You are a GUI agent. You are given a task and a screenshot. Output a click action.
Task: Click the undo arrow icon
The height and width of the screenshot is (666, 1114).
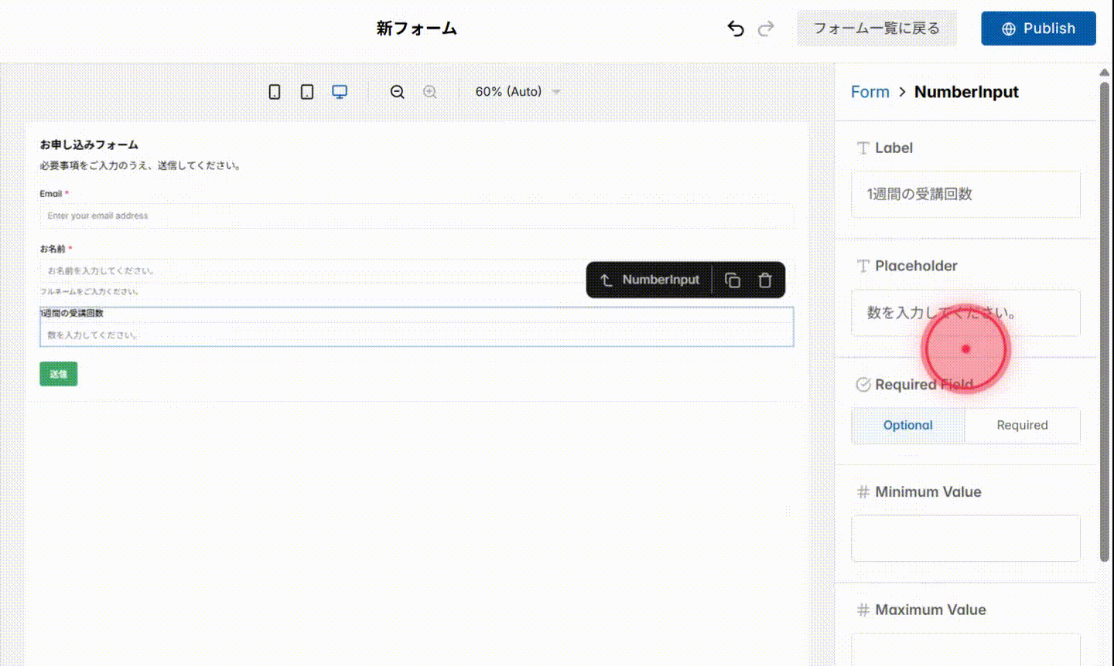coord(735,28)
